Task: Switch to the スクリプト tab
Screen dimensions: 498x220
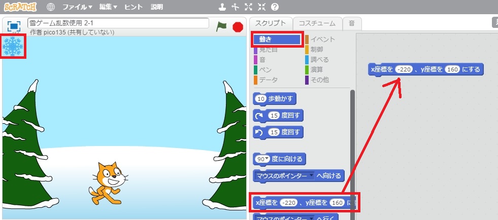Action: [271, 23]
